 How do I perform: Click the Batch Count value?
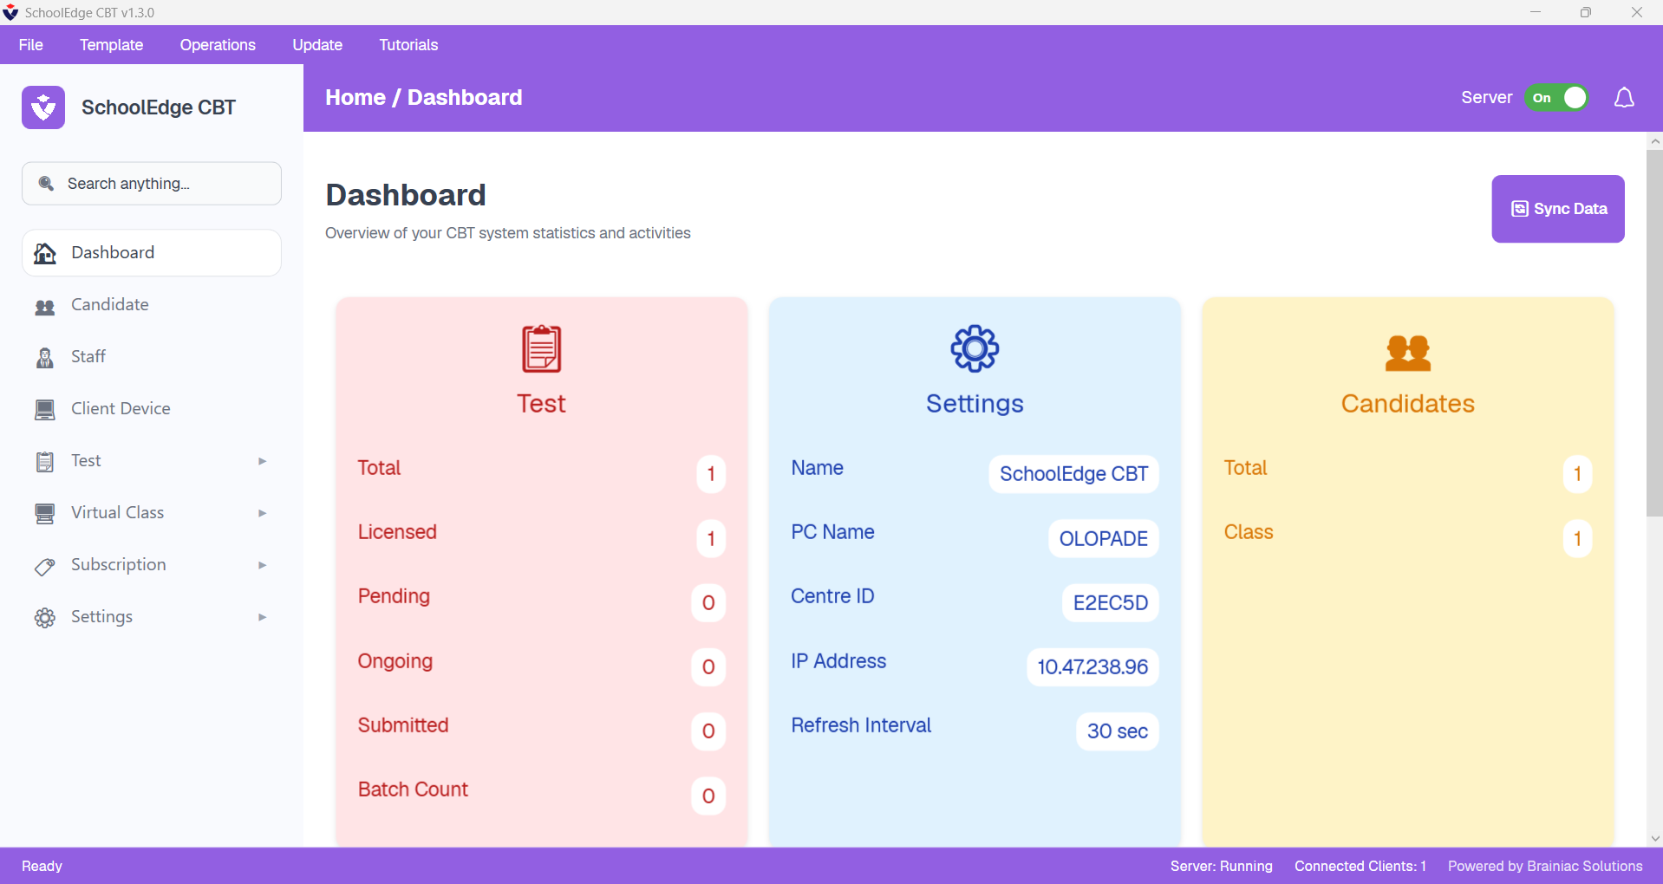[x=708, y=796]
